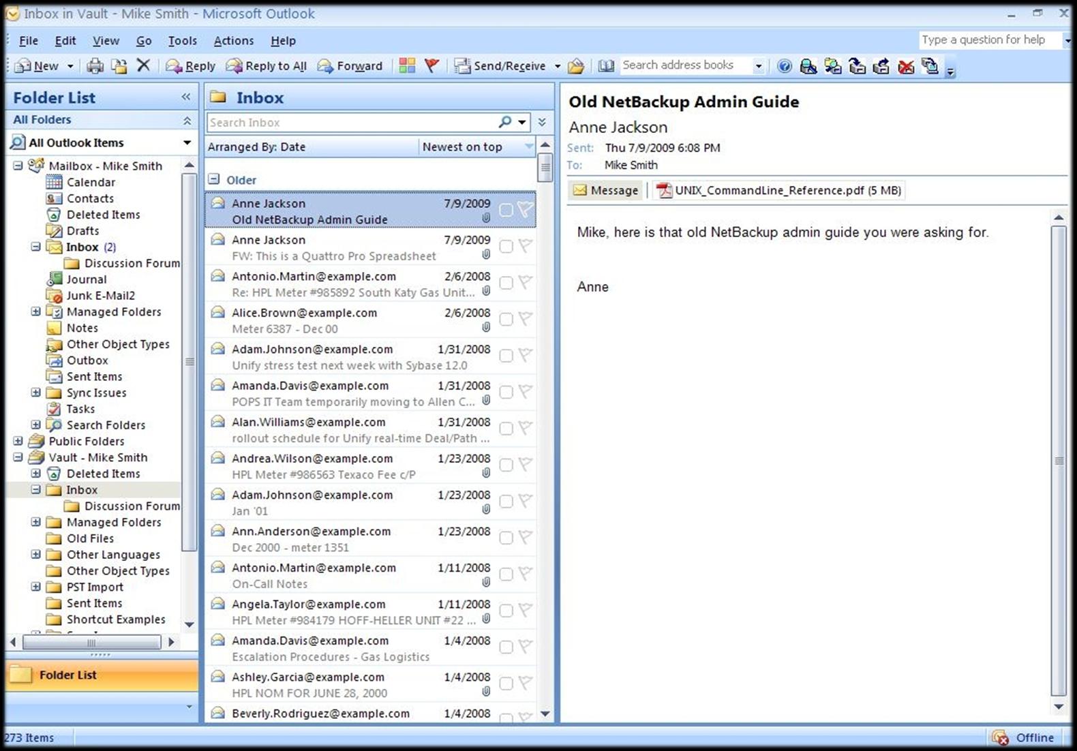
Task: Click the folder list horizontal scrollbar thumb
Action: click(x=91, y=642)
